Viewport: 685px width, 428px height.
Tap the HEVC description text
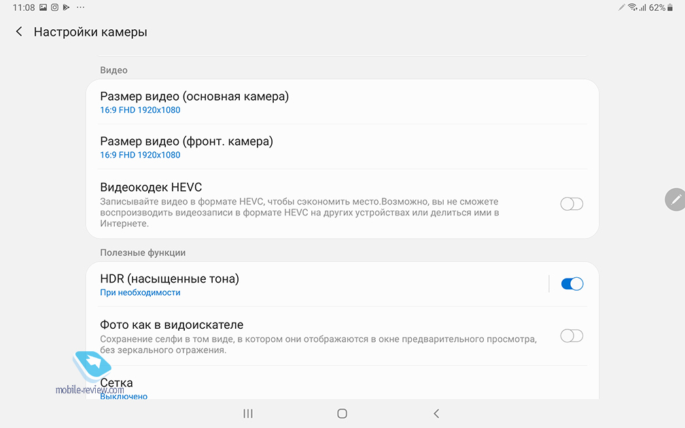[x=299, y=212]
